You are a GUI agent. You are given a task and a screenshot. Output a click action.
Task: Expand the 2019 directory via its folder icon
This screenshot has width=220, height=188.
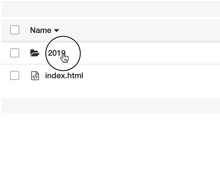(35, 53)
